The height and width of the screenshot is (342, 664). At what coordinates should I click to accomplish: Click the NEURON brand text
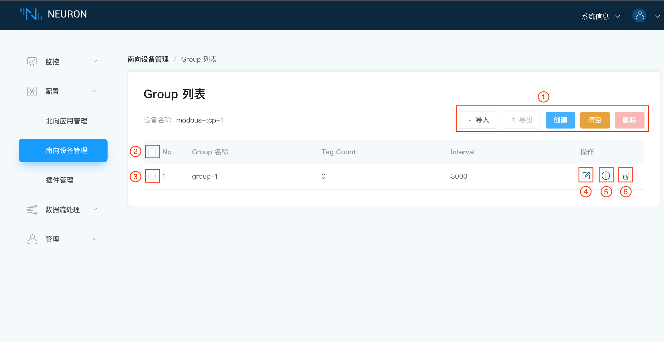tap(67, 14)
